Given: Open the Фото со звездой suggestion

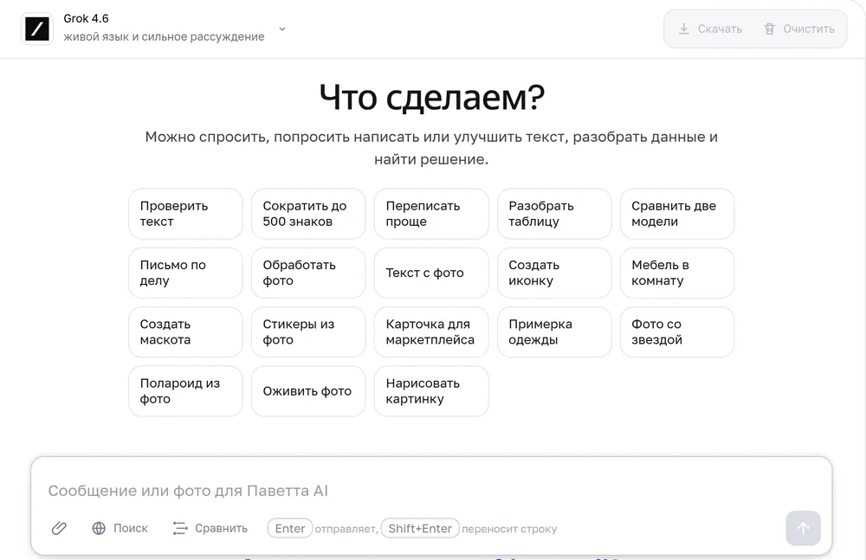Looking at the screenshot, I should click(x=677, y=331).
